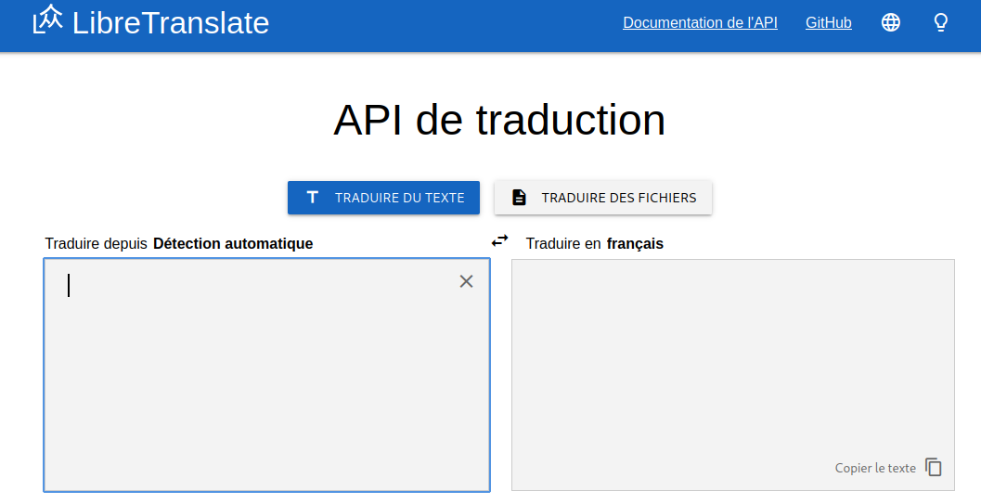Open the Détection automatique source language dropdown
Viewport: 981px width, 504px height.
(x=233, y=244)
